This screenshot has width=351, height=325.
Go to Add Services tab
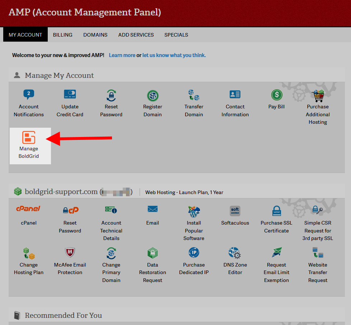pos(136,35)
